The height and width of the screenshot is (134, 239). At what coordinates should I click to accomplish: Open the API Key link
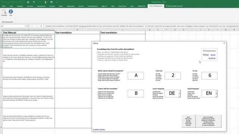pos(213,55)
